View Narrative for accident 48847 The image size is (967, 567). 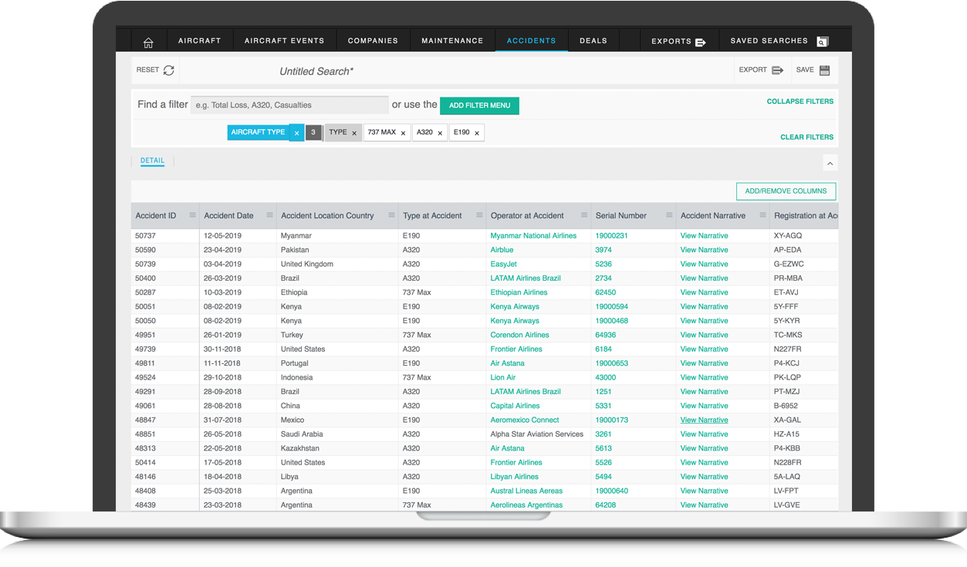tap(704, 420)
